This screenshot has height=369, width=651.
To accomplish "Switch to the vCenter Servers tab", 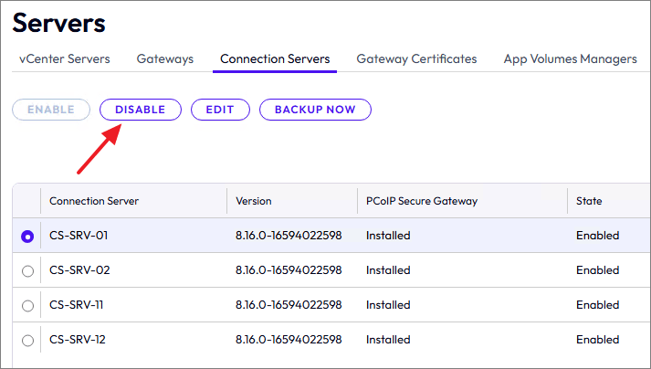I will tap(65, 58).
